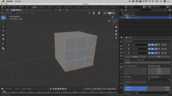Open the Playback dropdown in timeline
This screenshot has height=96, width=172.
coord(10,89)
